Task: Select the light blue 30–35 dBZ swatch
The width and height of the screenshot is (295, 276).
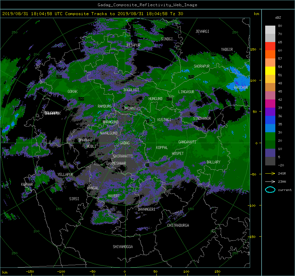Action: [270, 128]
